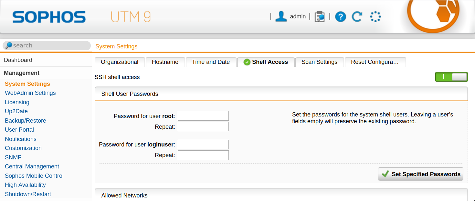Toggle SSH shell access switch off
475x201 pixels.
pos(451,77)
